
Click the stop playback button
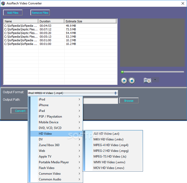(x=132, y=81)
